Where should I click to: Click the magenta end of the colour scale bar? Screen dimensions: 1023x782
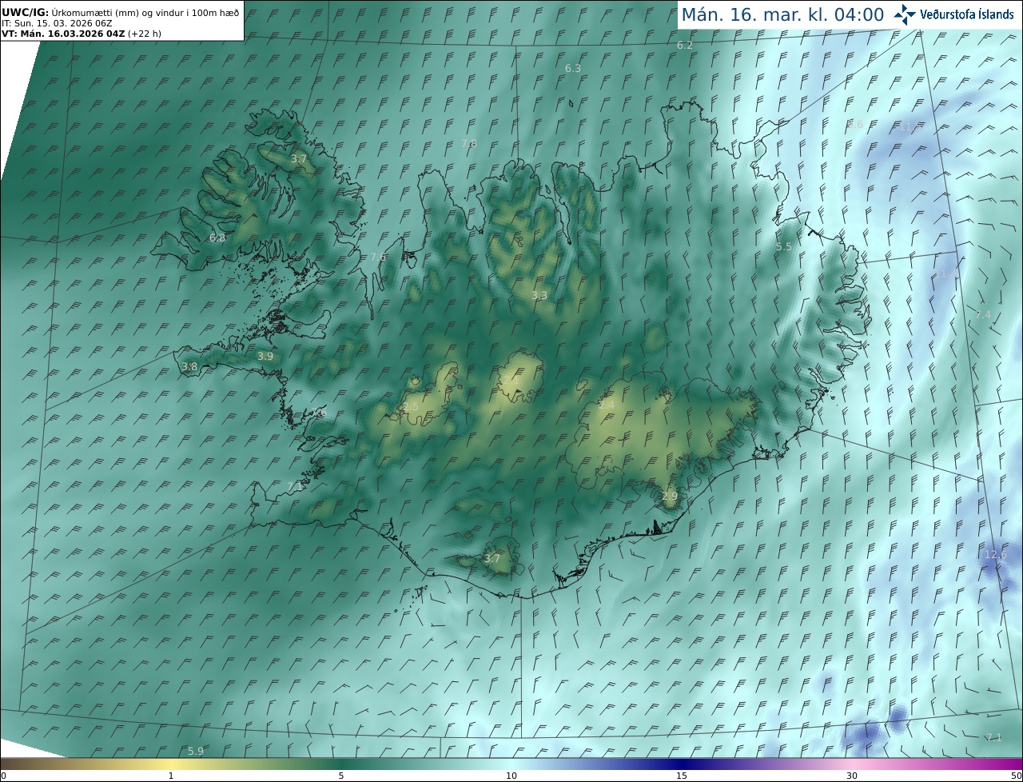pos(1013,764)
